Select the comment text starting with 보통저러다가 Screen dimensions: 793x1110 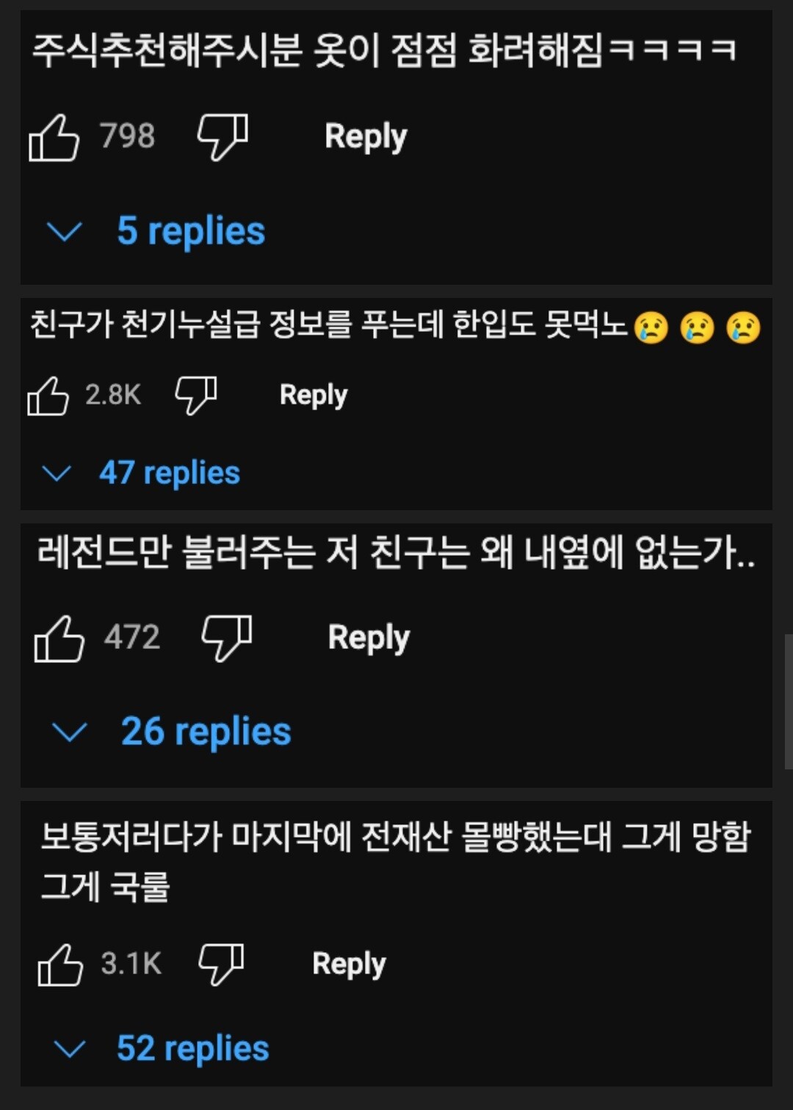[x=396, y=861]
